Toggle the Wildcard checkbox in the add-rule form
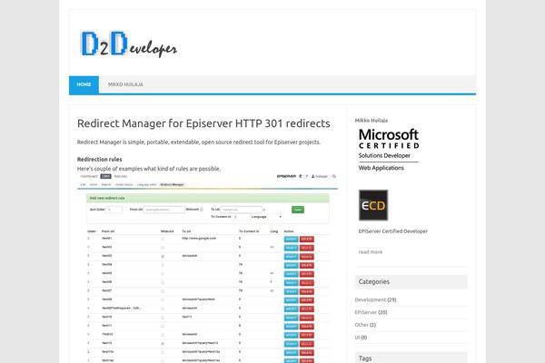 [x=202, y=210]
